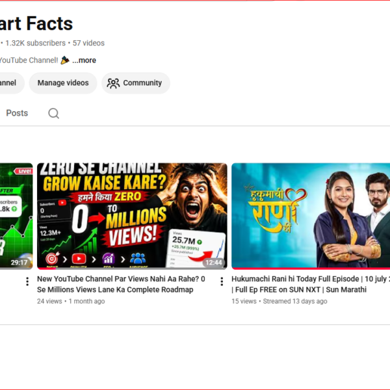
Task: Open options menu for the 29:17 video
Action: click(27, 281)
